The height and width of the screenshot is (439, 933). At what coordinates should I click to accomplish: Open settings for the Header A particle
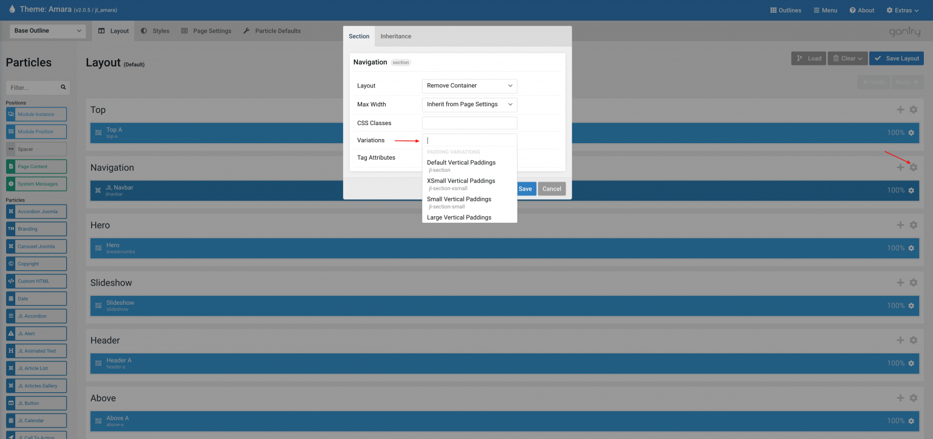click(x=911, y=362)
